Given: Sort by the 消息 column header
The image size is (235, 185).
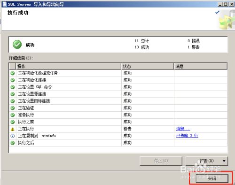Looking at the screenshot, I should point(201,66).
